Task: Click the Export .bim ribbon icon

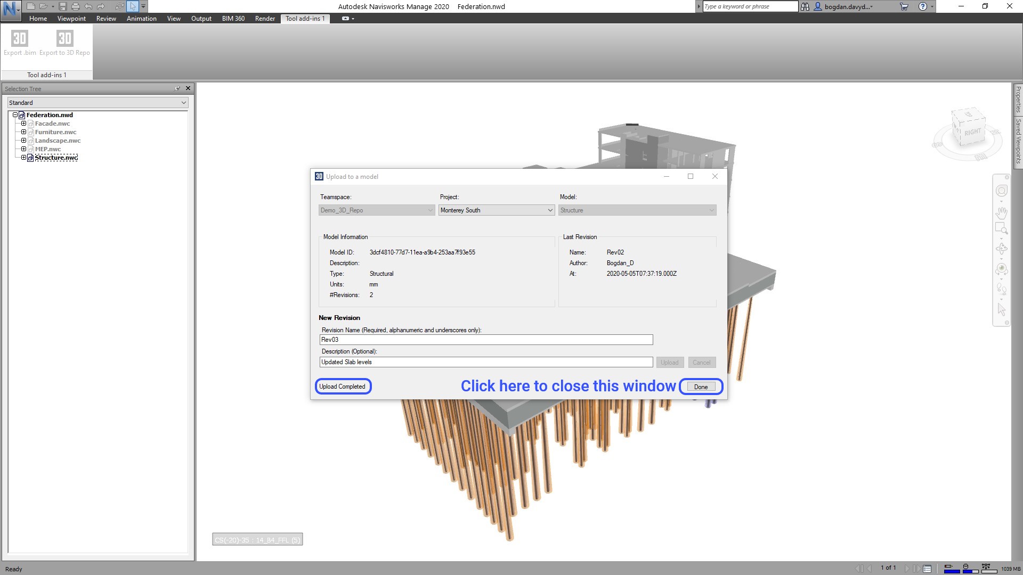Action: (20, 39)
